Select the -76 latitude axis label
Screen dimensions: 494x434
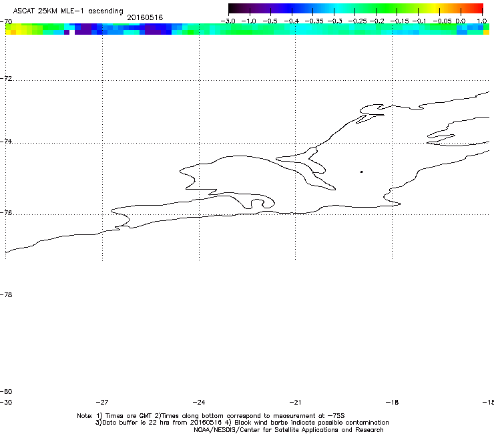(6, 213)
